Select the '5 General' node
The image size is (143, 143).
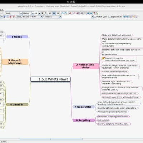(x=17, y=105)
